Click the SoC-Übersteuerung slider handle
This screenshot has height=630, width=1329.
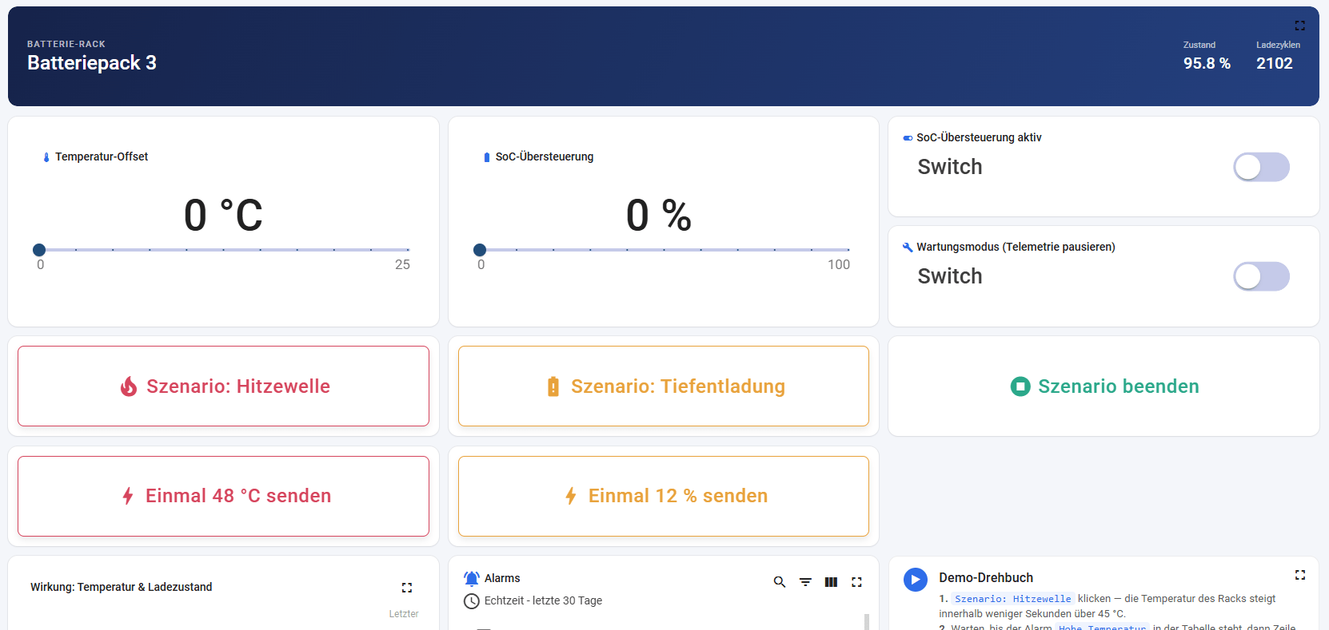[480, 250]
